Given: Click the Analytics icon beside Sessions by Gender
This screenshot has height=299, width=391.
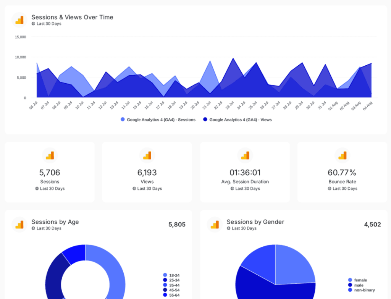Looking at the screenshot, I should (x=215, y=225).
